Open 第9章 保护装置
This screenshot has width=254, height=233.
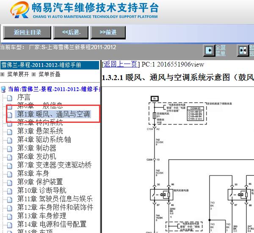click(40, 182)
